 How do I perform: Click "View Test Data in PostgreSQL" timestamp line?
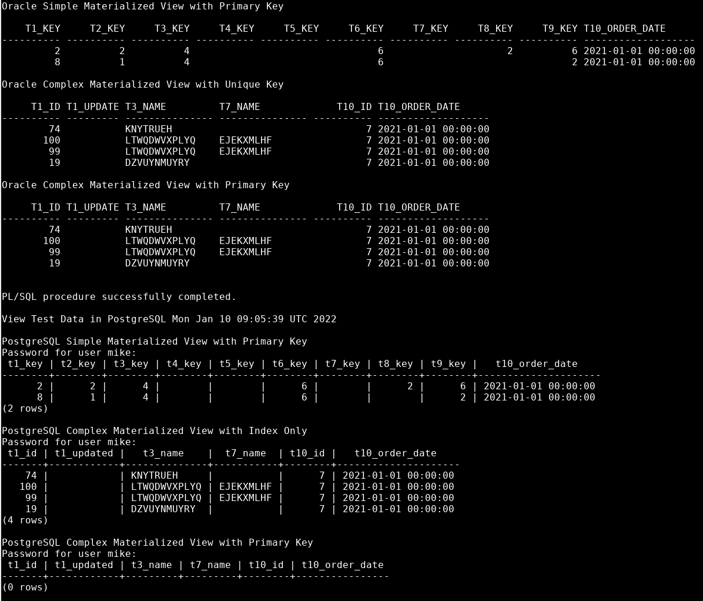[x=169, y=319]
